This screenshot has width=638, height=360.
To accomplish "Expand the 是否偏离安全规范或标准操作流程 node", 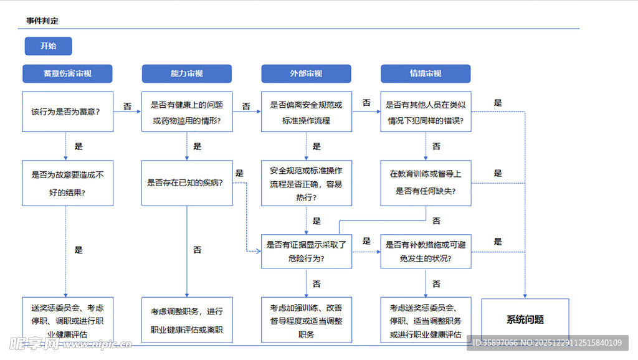I will pyautogui.click(x=307, y=111).
